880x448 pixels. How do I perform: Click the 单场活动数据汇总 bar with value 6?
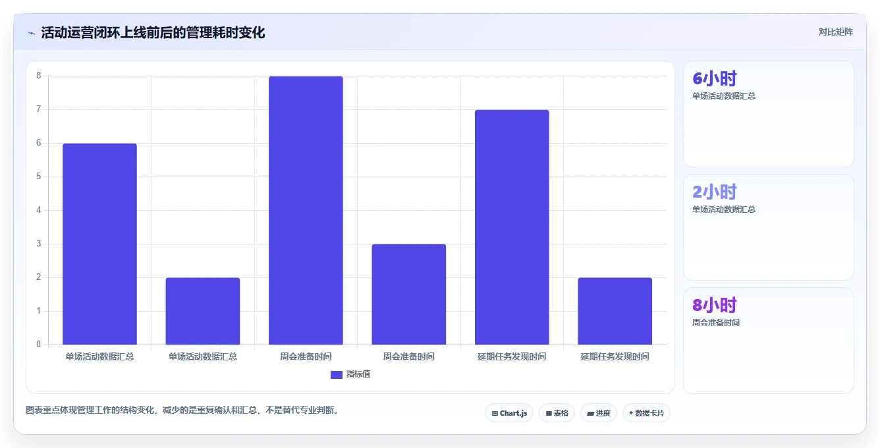pos(99,244)
